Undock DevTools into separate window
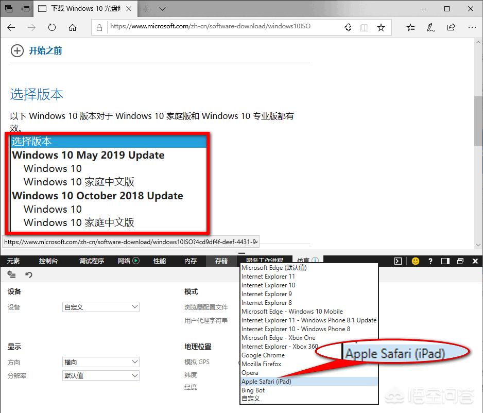Viewport: 483px width, 413px height. (460, 261)
